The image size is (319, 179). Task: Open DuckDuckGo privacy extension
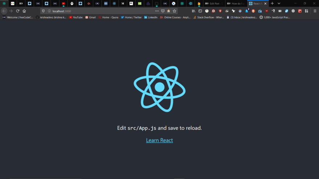point(253,11)
